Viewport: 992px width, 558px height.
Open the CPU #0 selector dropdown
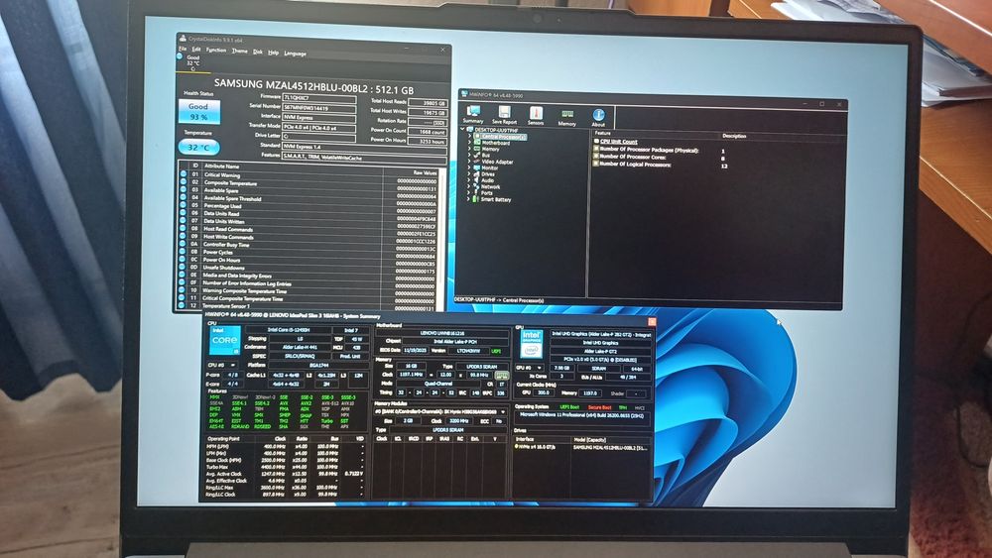point(224,365)
